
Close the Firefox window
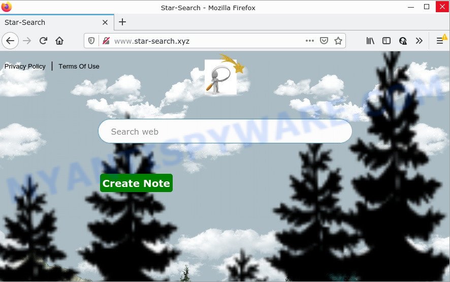442,7
